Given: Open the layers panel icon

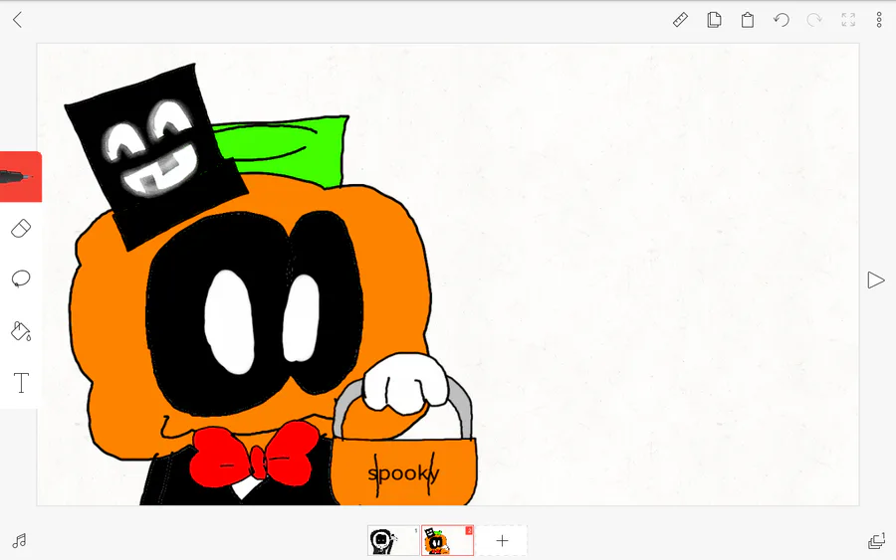Looking at the screenshot, I should pyautogui.click(x=876, y=540).
